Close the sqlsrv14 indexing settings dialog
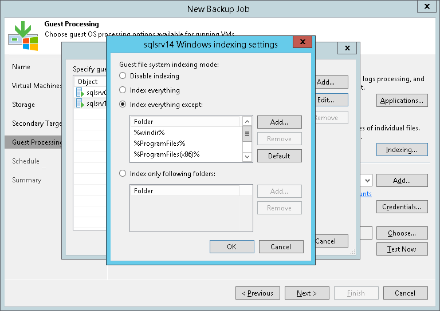The height and width of the screenshot is (311, 440). coord(302,42)
